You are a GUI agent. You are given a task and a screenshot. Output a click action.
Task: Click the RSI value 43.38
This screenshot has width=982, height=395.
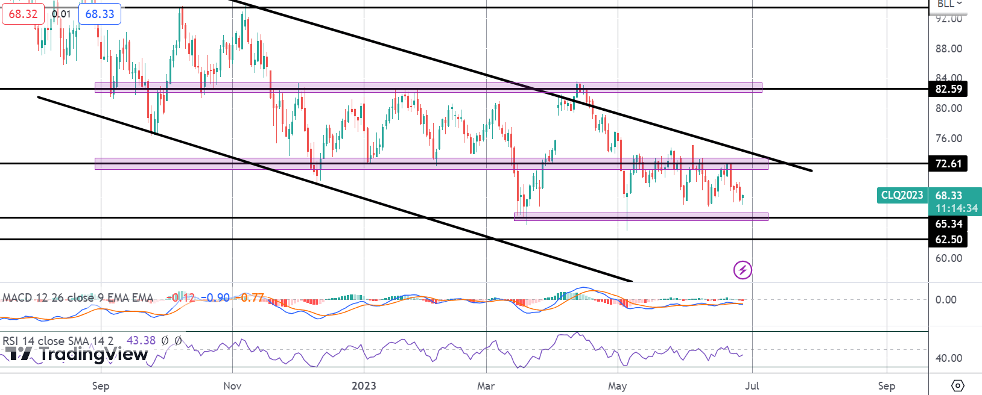[141, 341]
